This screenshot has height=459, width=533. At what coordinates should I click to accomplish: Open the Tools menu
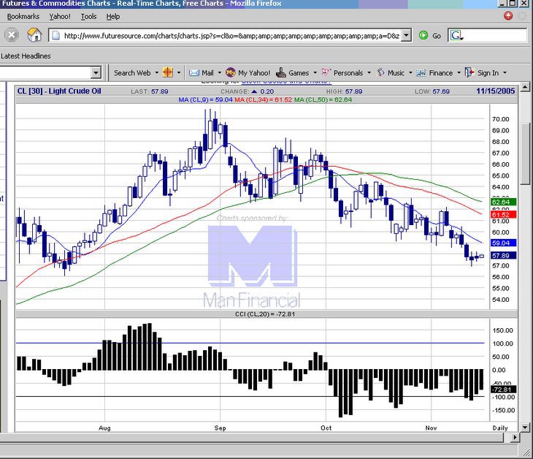(x=89, y=16)
